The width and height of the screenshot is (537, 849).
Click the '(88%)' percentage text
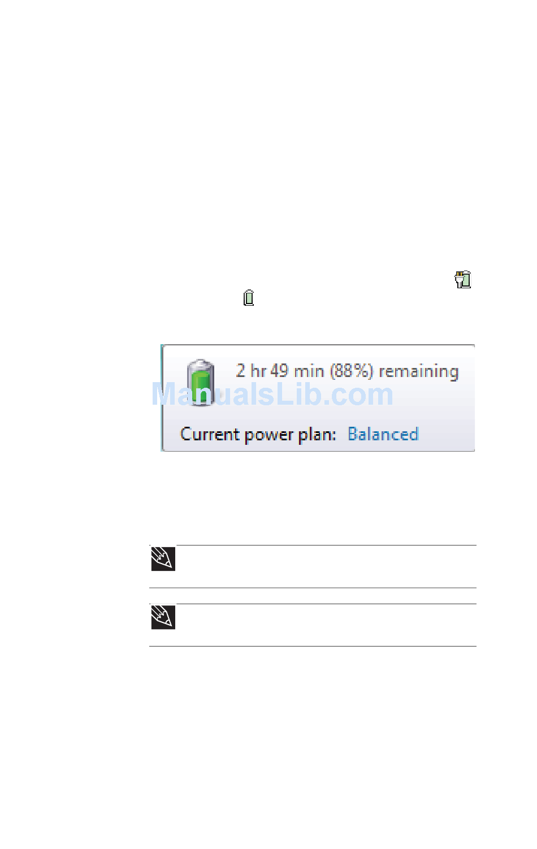(x=351, y=371)
